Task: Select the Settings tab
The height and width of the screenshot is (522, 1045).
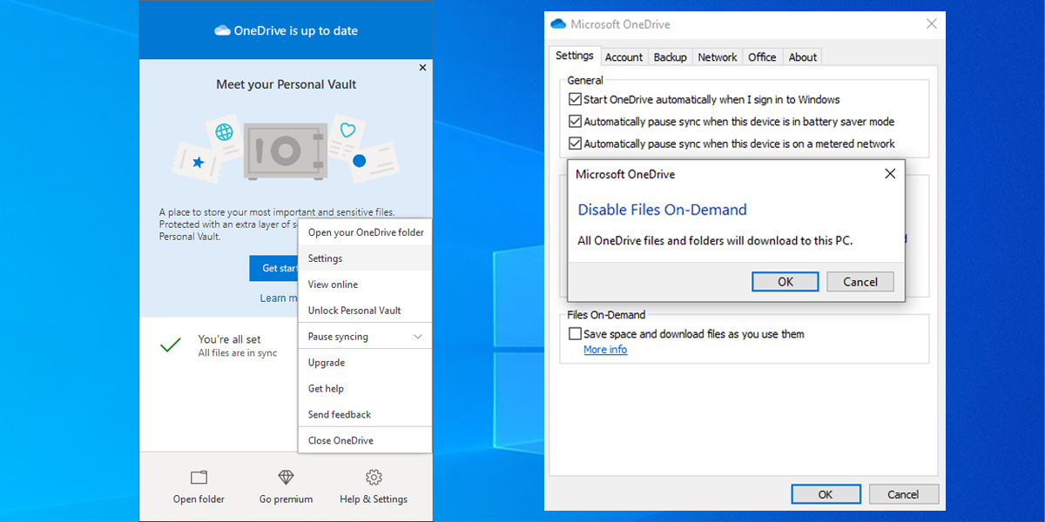Action: click(575, 56)
